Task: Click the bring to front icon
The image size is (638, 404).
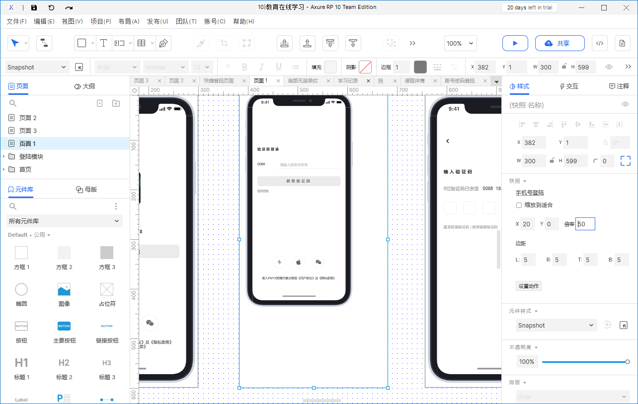Action: (285, 43)
